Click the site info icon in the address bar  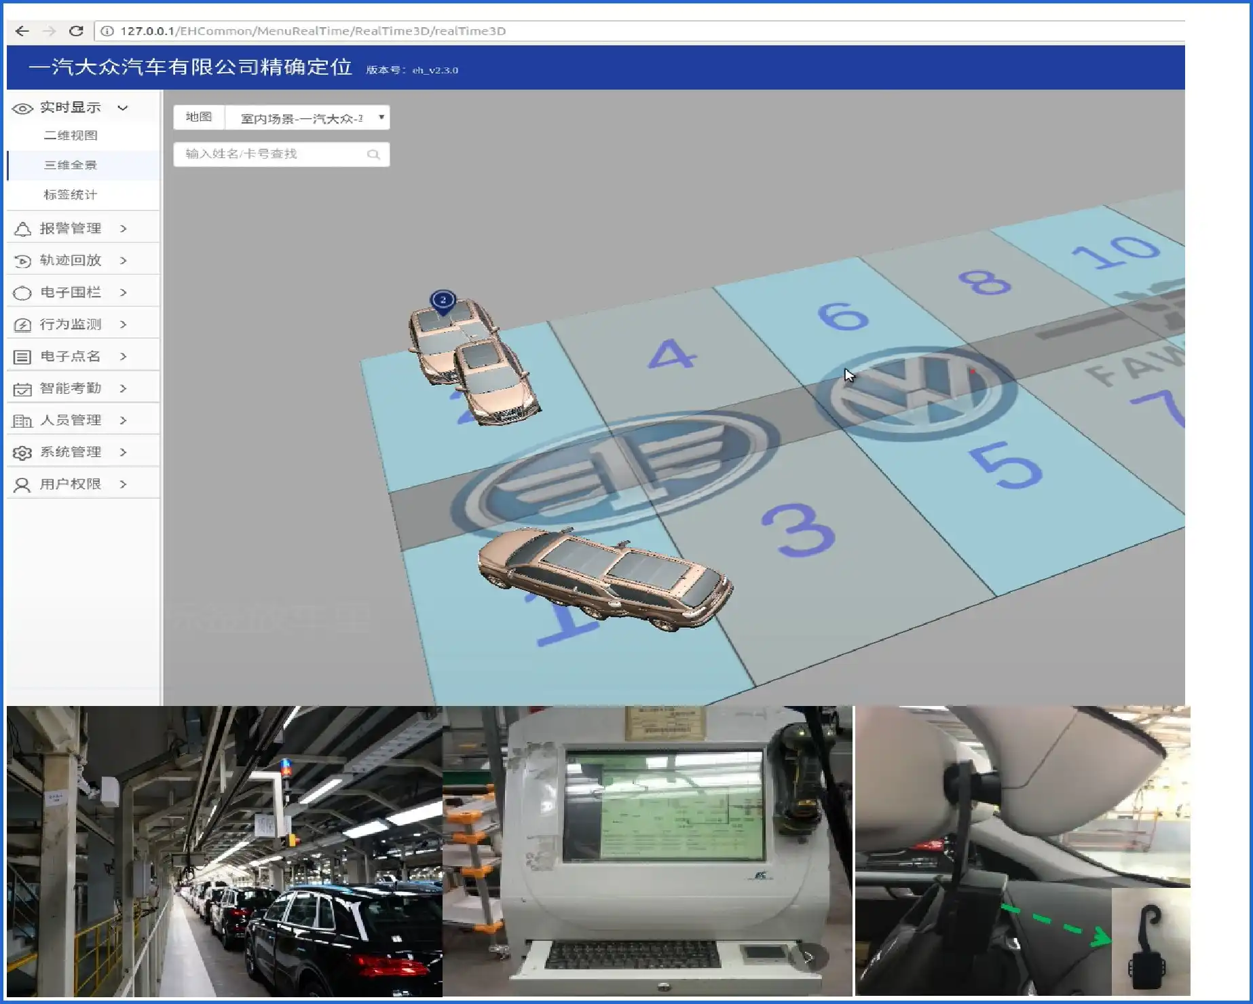click(107, 31)
